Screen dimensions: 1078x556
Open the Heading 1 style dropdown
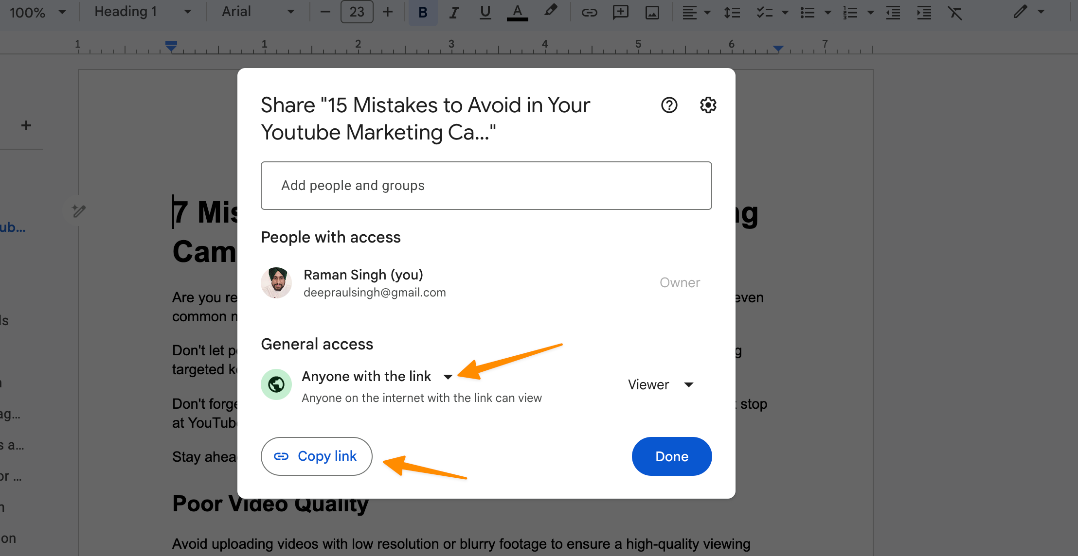point(142,12)
